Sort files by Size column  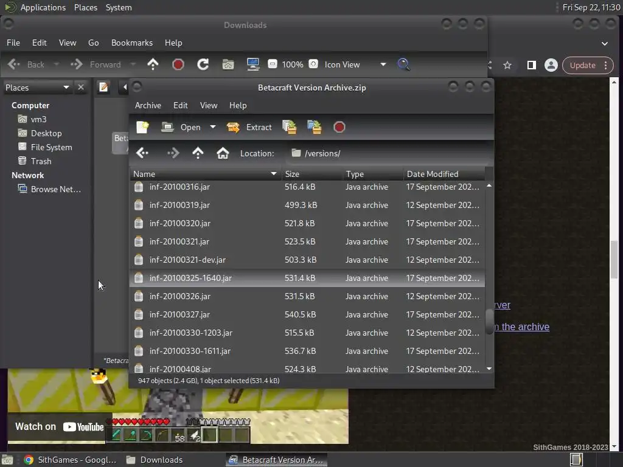click(312, 174)
